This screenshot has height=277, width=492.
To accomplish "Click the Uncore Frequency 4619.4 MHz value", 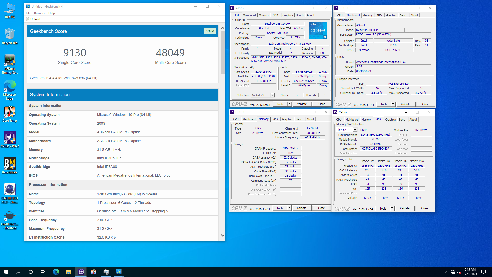I will (x=312, y=137).
